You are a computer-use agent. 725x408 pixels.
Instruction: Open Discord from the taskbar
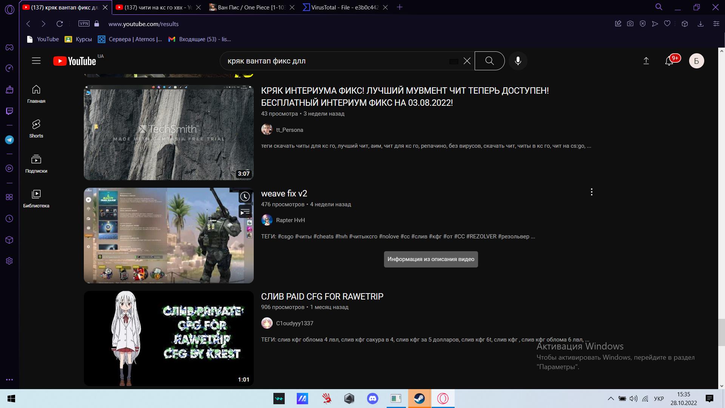click(x=372, y=399)
